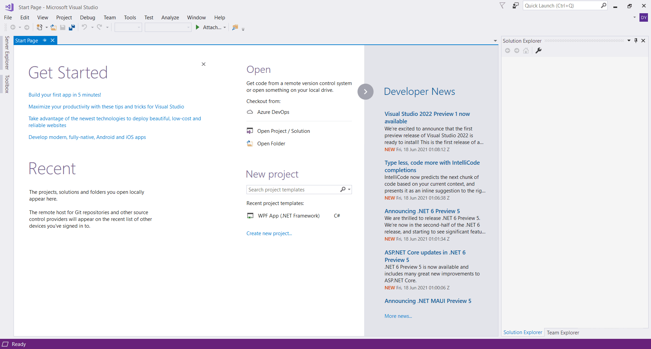Open the Analyze menu
The width and height of the screenshot is (651, 349).
[x=170, y=18]
